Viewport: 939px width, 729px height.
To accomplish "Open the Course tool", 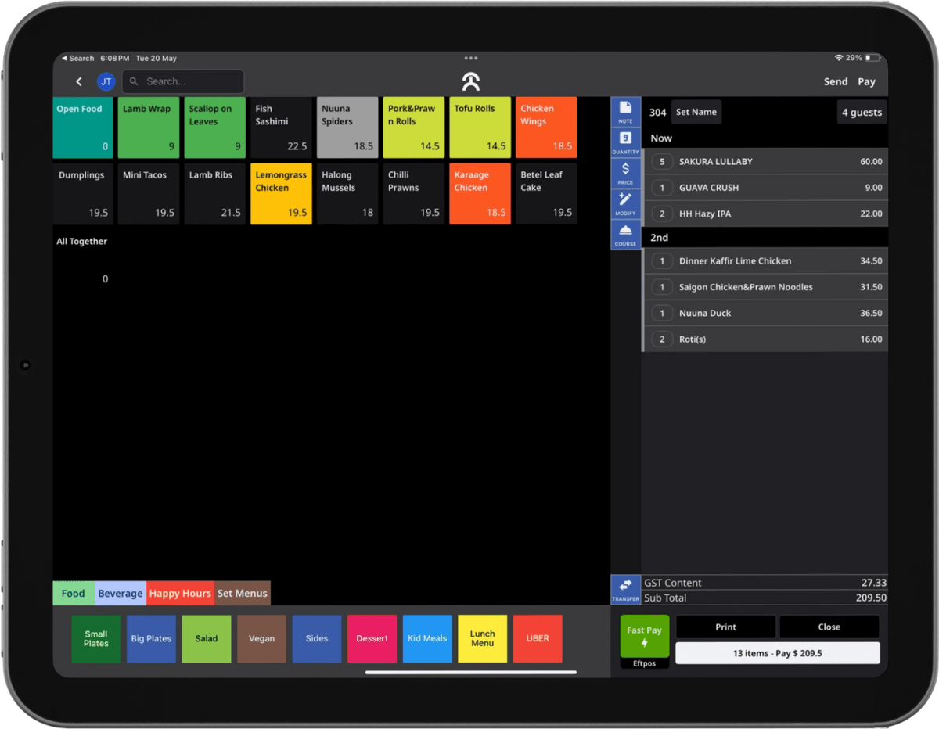I will click(625, 234).
